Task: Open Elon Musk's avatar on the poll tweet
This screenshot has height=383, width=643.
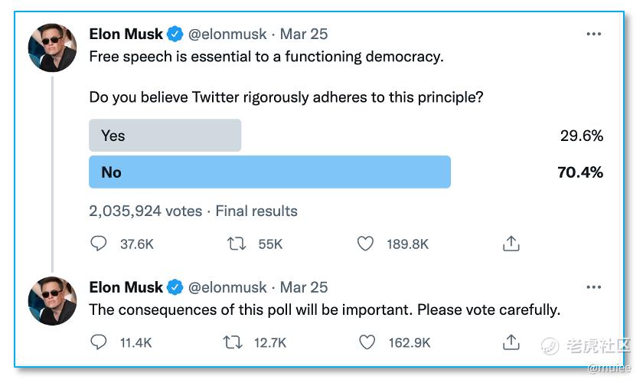Action: coord(52,47)
